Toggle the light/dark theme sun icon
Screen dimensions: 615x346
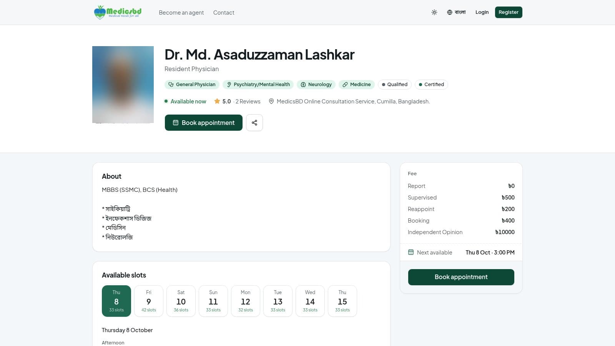pos(434,12)
